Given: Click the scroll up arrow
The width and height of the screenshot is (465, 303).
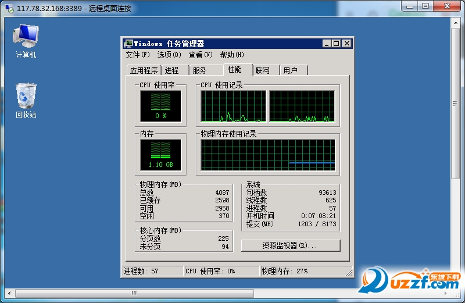Looking at the screenshot, I should pos(455,23).
